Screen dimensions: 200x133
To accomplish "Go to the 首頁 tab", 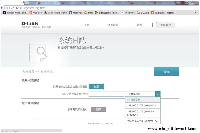I will pos(87,25).
